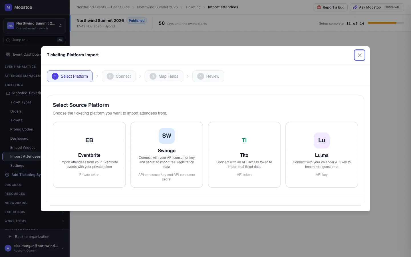411x257 pixels.
Task: Click the Published status badge
Action: coord(136,21)
